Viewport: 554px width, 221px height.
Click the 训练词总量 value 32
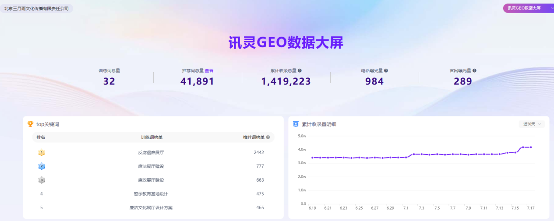click(109, 81)
